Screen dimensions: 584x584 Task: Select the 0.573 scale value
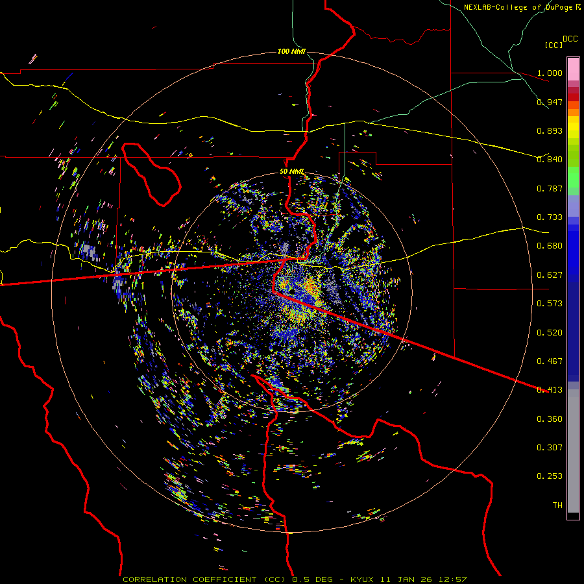pyautogui.click(x=550, y=304)
